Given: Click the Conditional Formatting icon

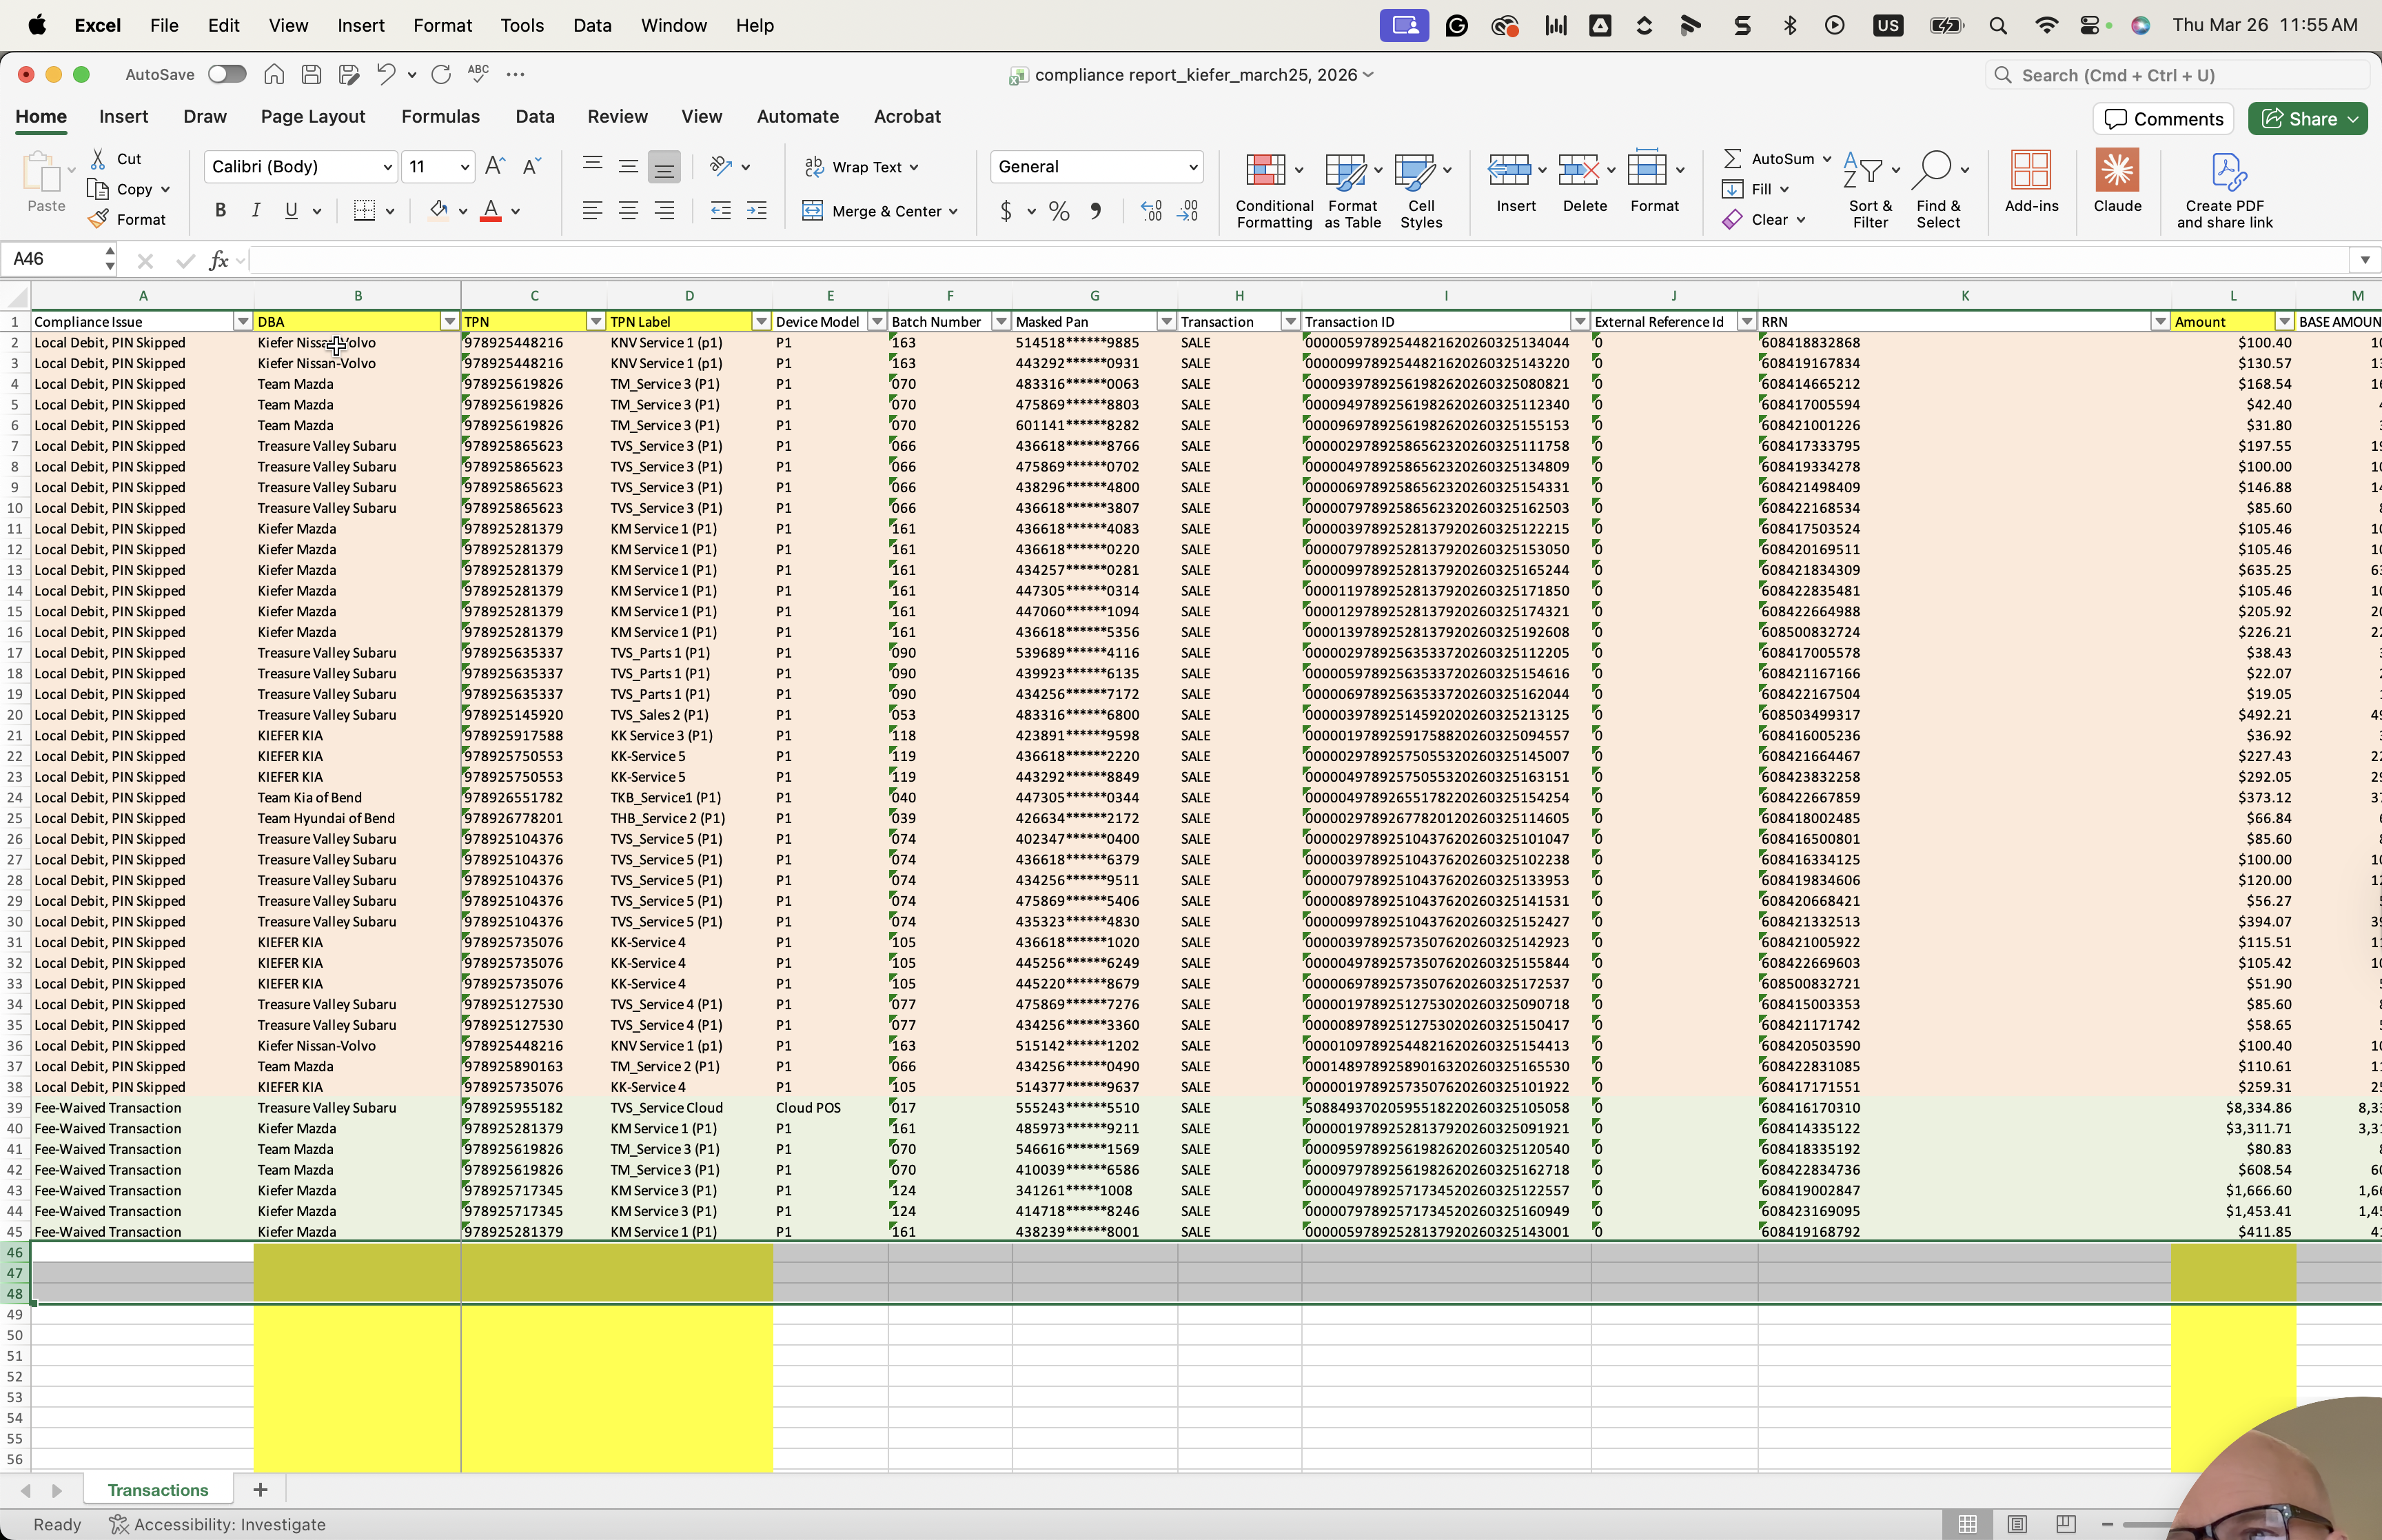Looking at the screenshot, I should [x=1265, y=170].
